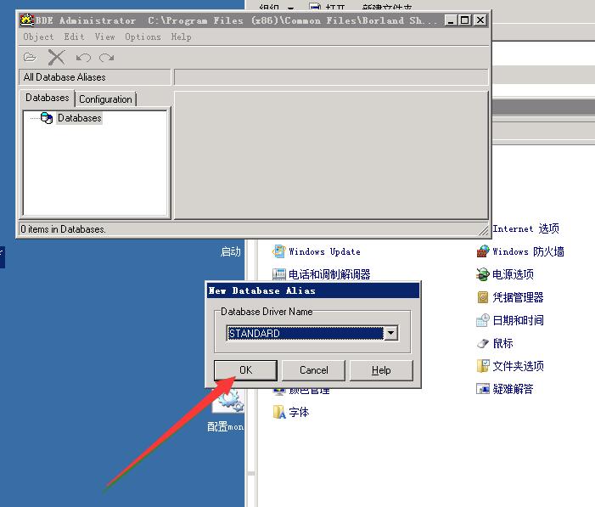Click the Delete X toolbar icon
The height and width of the screenshot is (507, 595).
point(56,57)
